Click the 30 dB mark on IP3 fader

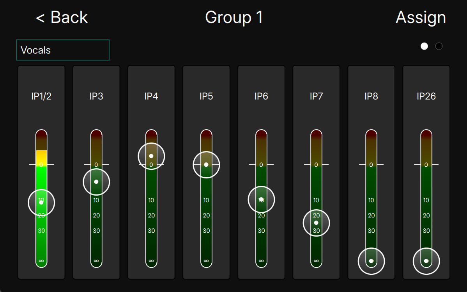pyautogui.click(x=96, y=231)
